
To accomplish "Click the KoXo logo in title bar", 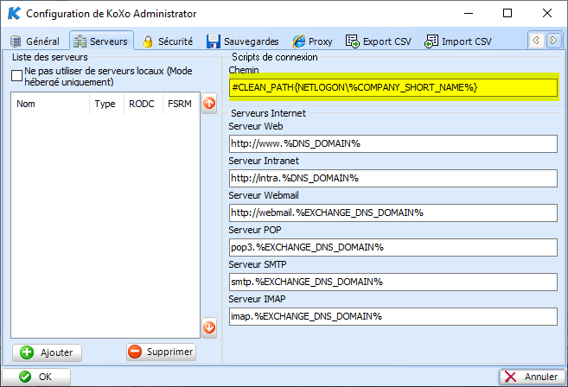I will 14,14.
